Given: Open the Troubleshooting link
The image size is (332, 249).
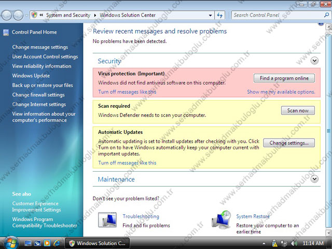Looking at the screenshot, I should coord(141,216).
